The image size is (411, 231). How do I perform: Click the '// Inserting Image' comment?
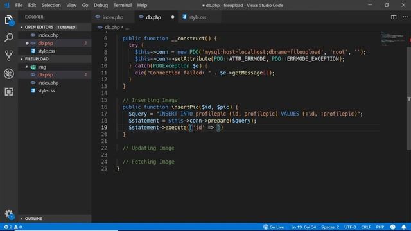pyautogui.click(x=150, y=100)
